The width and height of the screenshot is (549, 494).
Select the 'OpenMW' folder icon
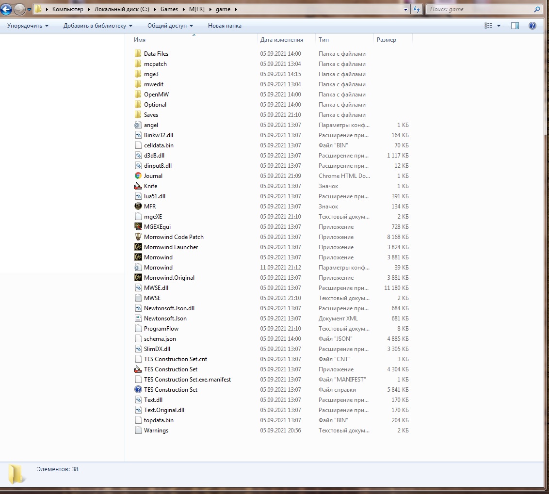(138, 94)
